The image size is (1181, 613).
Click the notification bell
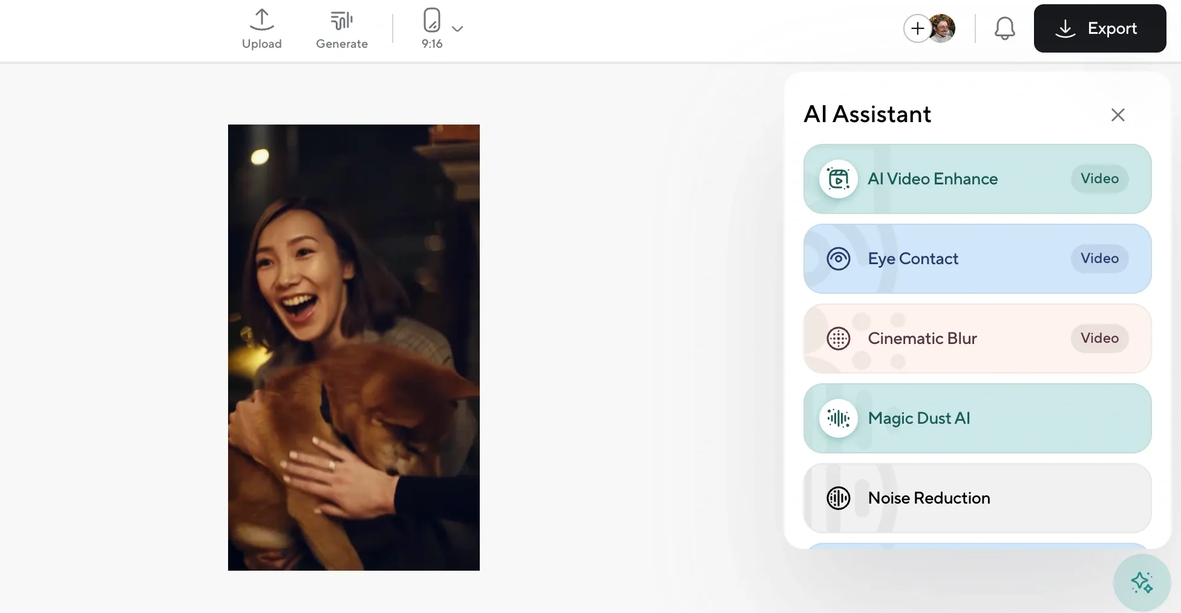[1004, 28]
